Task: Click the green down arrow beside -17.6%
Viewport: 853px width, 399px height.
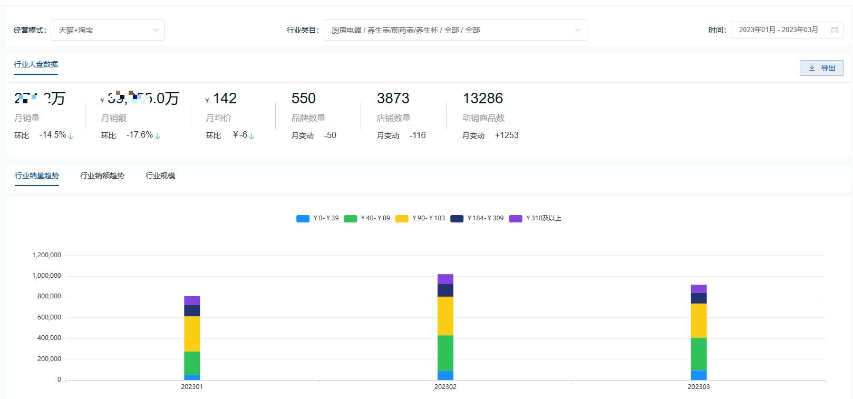Action: pos(157,136)
